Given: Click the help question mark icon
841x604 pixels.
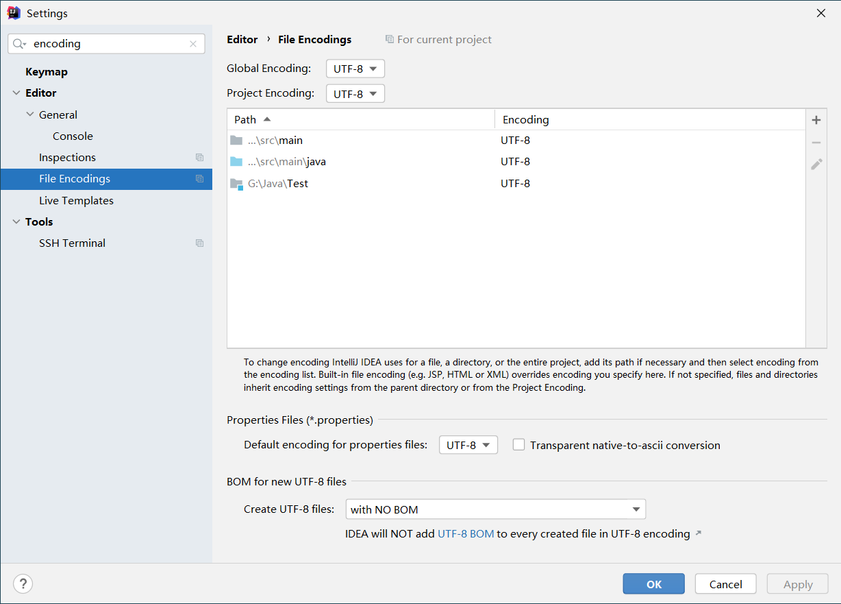Looking at the screenshot, I should (23, 583).
